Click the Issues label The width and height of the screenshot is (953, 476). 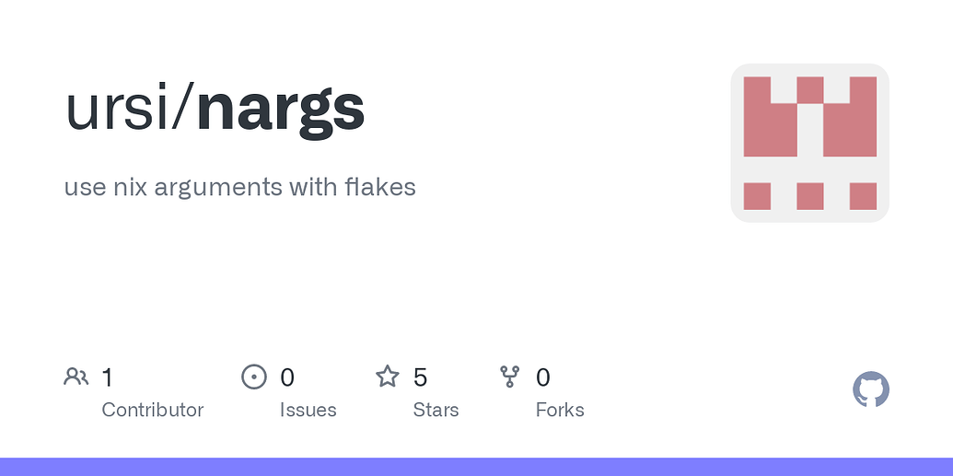[x=308, y=410]
